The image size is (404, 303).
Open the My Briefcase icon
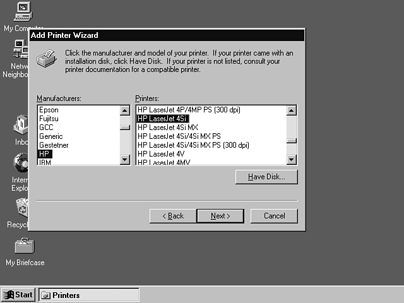(x=24, y=246)
